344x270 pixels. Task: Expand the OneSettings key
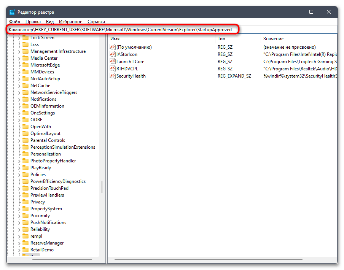coord(19,113)
